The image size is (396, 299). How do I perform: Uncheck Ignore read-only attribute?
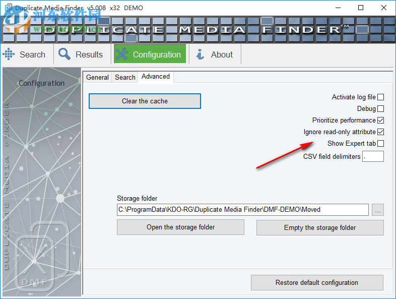(x=380, y=132)
